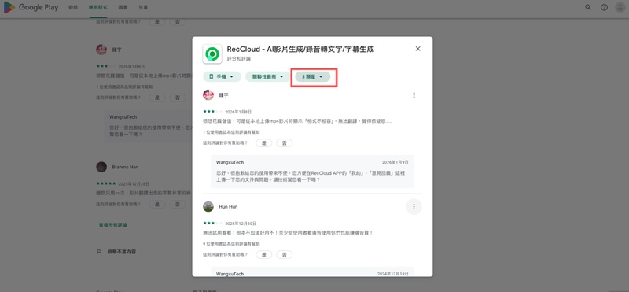
Task: Open the 關聯性最高 sort dropdown
Action: point(267,76)
